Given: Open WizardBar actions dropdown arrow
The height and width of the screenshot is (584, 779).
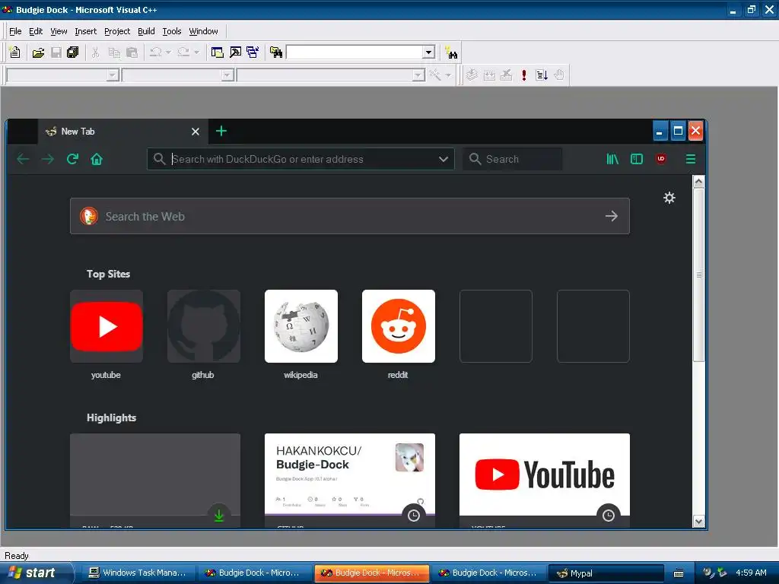Looking at the screenshot, I should 448,75.
